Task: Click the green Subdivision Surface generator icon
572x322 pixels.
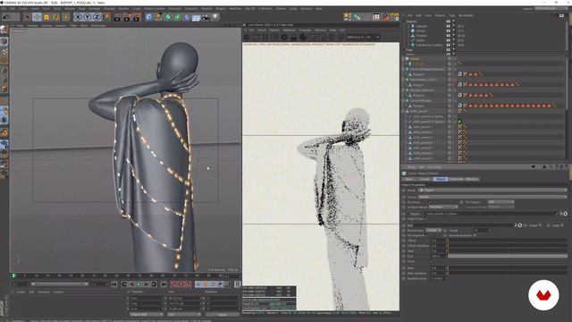Action: (x=168, y=17)
